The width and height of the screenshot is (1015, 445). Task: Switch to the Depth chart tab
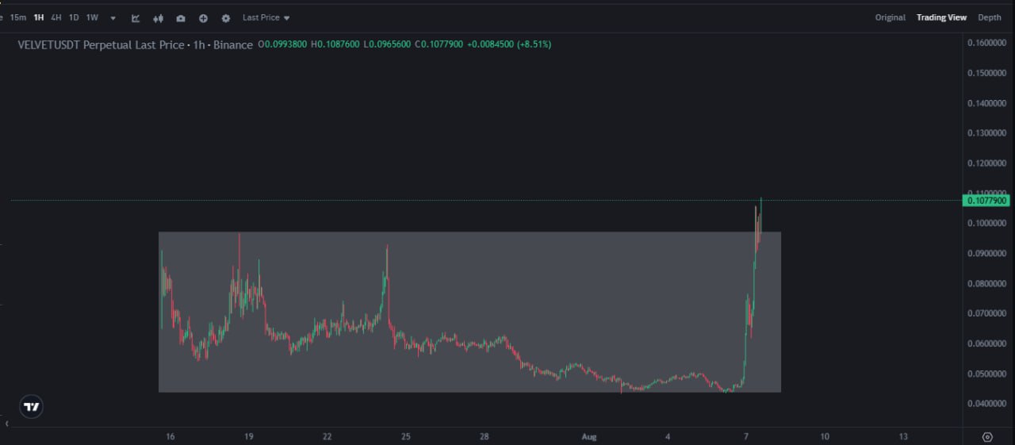pos(989,17)
